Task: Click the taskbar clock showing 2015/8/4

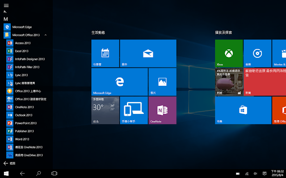Action: [x=278, y=173]
